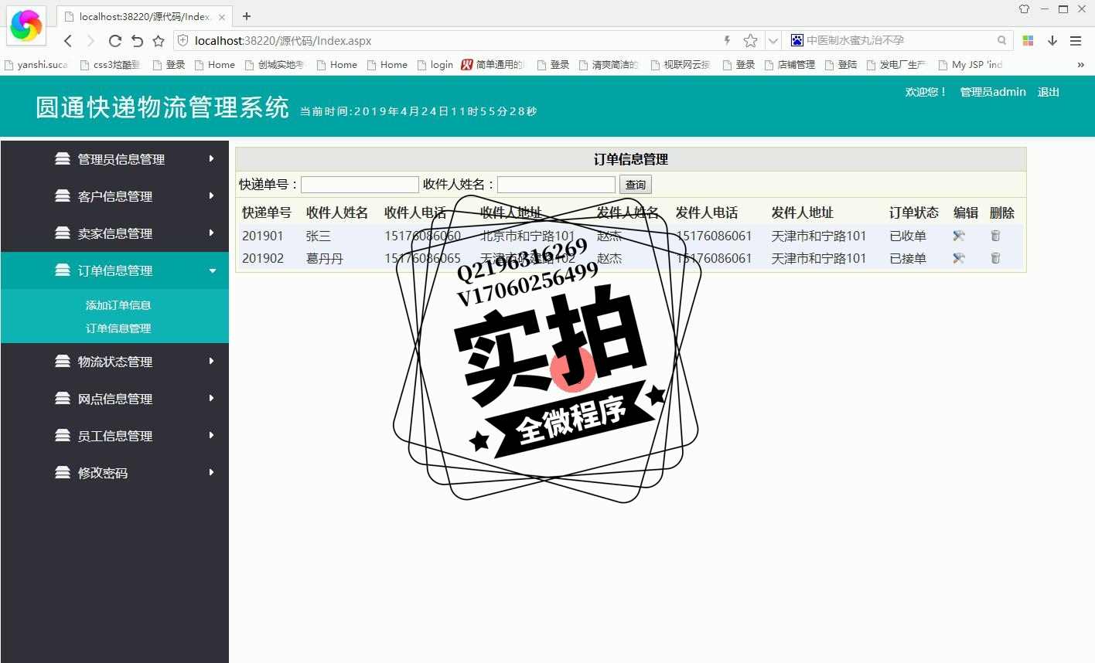This screenshot has width=1095, height=663.
Task: Expand 客户信息管理 arrow
Action: 211,195
